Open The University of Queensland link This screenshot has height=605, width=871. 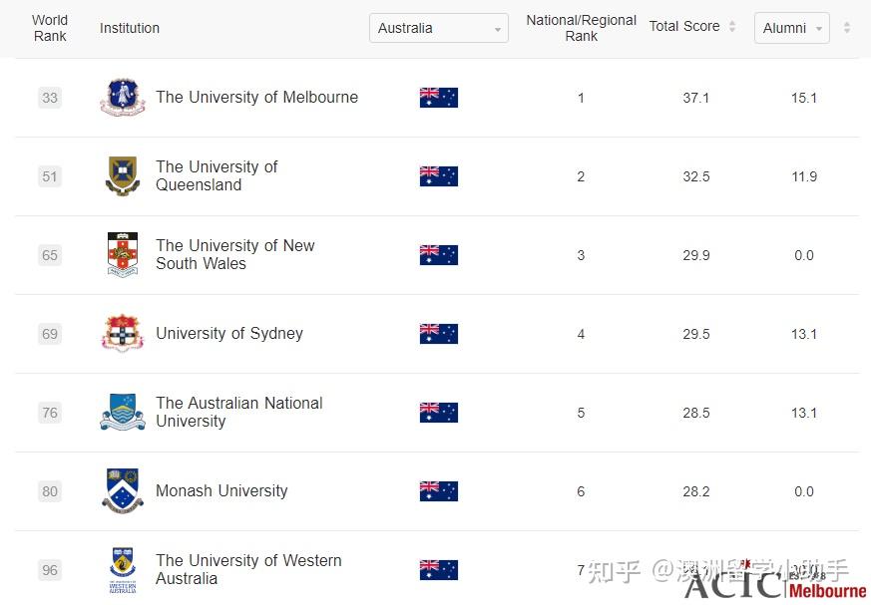click(217, 176)
